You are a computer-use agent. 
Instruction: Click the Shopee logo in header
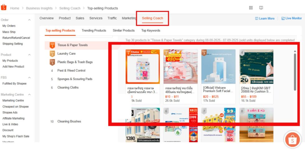[4, 7]
